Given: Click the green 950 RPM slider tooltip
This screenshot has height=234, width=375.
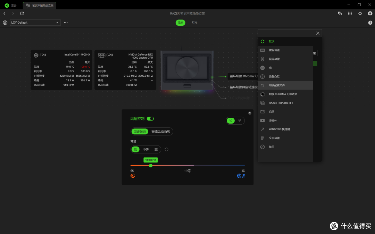Looking at the screenshot, I should point(150,160).
